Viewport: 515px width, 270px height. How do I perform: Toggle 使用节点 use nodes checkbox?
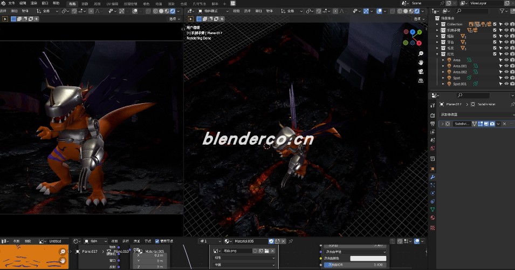pos(157,241)
